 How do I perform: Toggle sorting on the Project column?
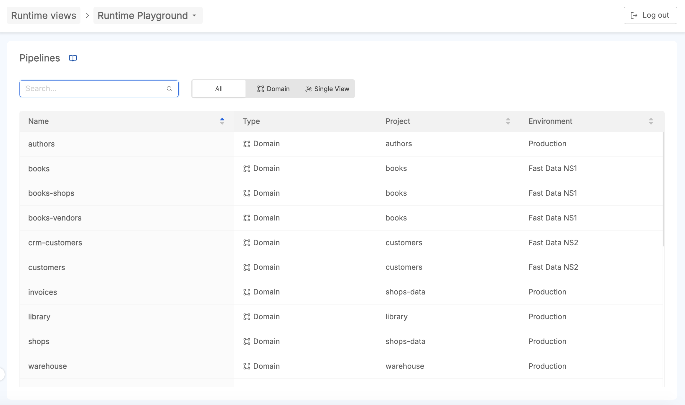click(508, 121)
